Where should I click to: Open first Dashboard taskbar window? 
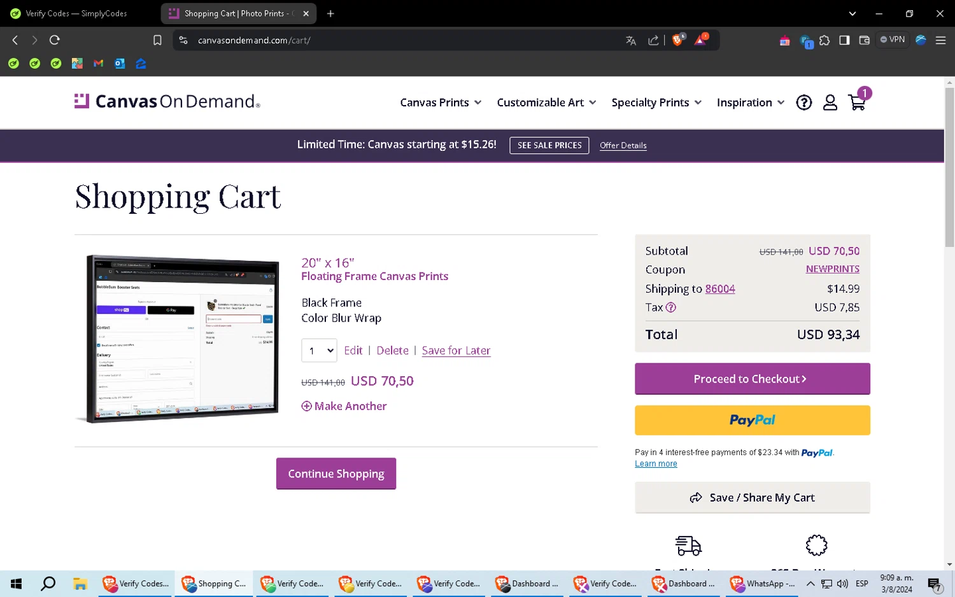[527, 584]
